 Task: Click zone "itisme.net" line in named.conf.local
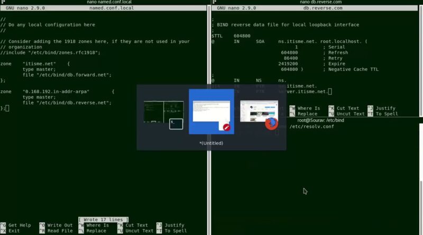point(35,64)
